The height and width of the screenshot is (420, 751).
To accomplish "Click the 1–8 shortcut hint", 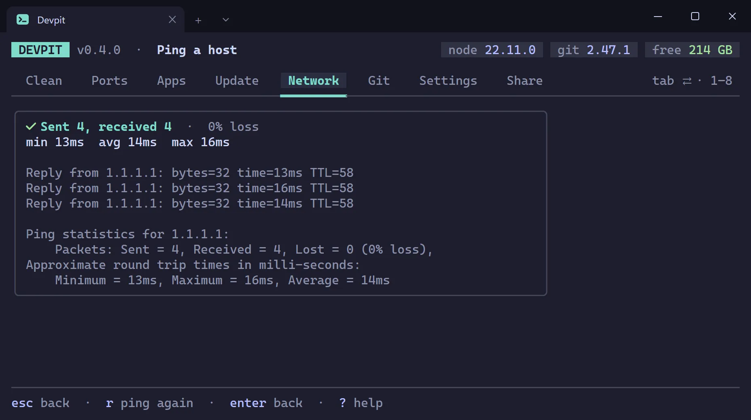I will 721,81.
